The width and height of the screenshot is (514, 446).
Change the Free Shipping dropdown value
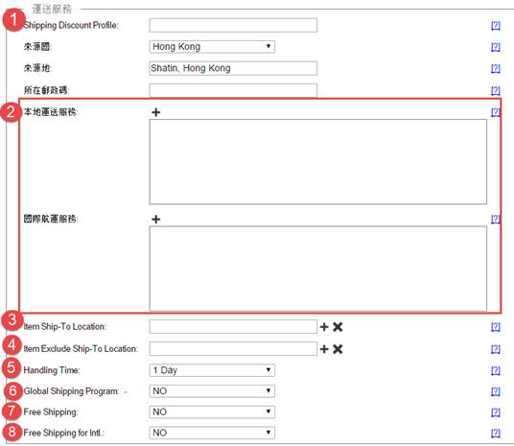coord(212,411)
